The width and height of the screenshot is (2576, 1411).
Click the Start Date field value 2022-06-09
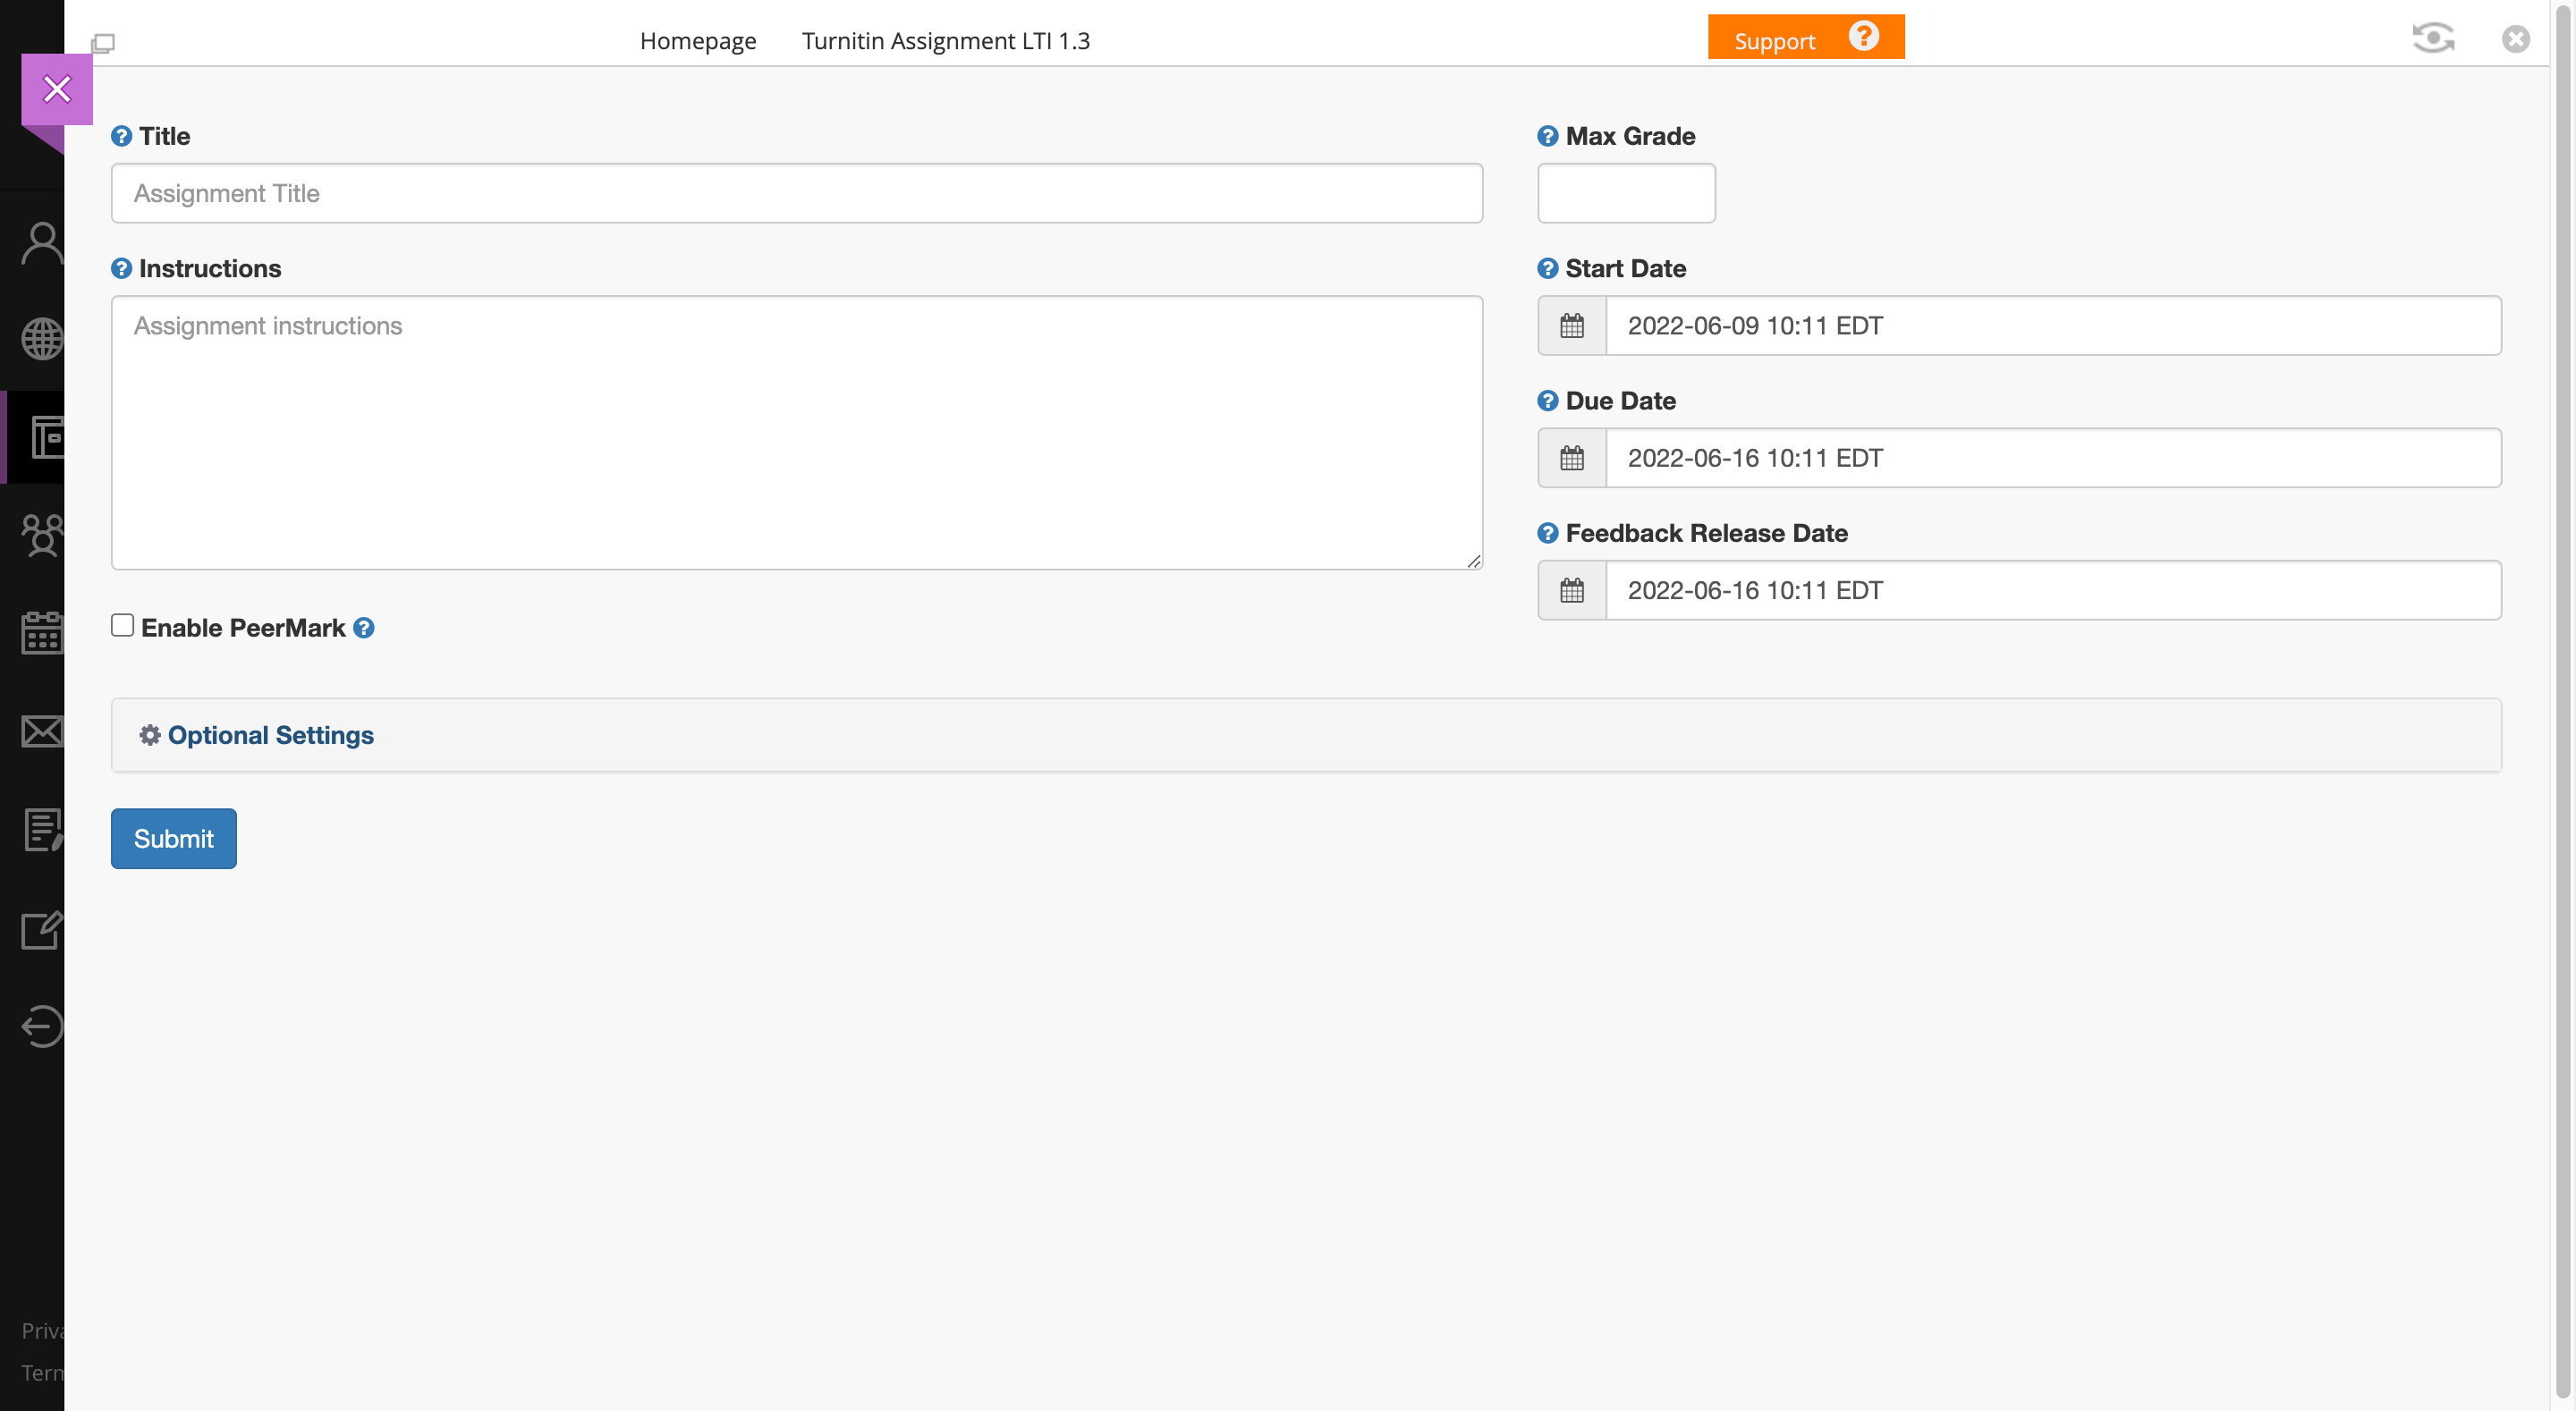tap(2054, 326)
